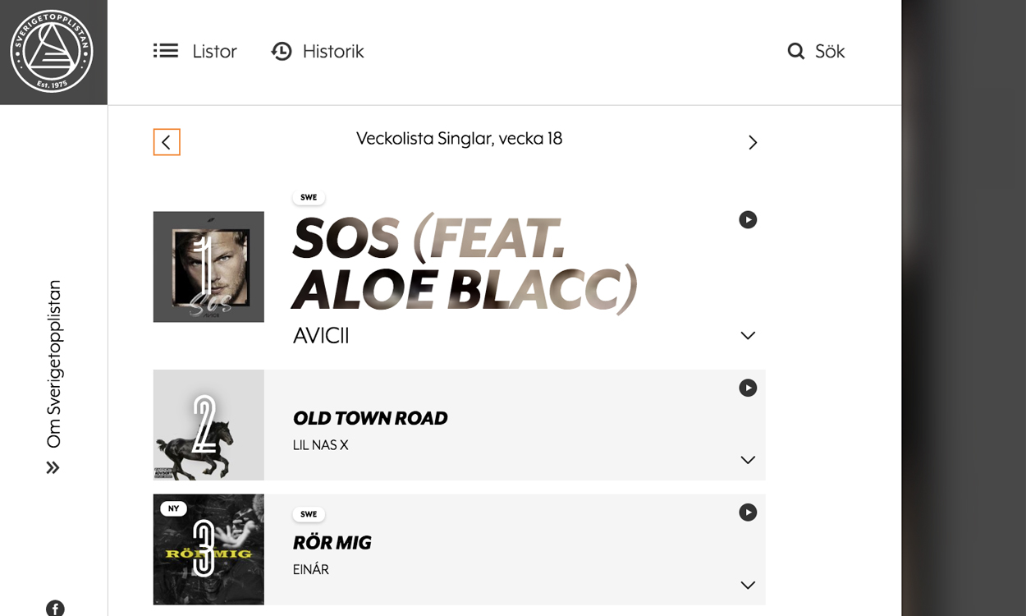Viewport: 1026px width, 616px height.
Task: Open Om Sverigetopplistan sidebar link
Action: click(x=54, y=365)
